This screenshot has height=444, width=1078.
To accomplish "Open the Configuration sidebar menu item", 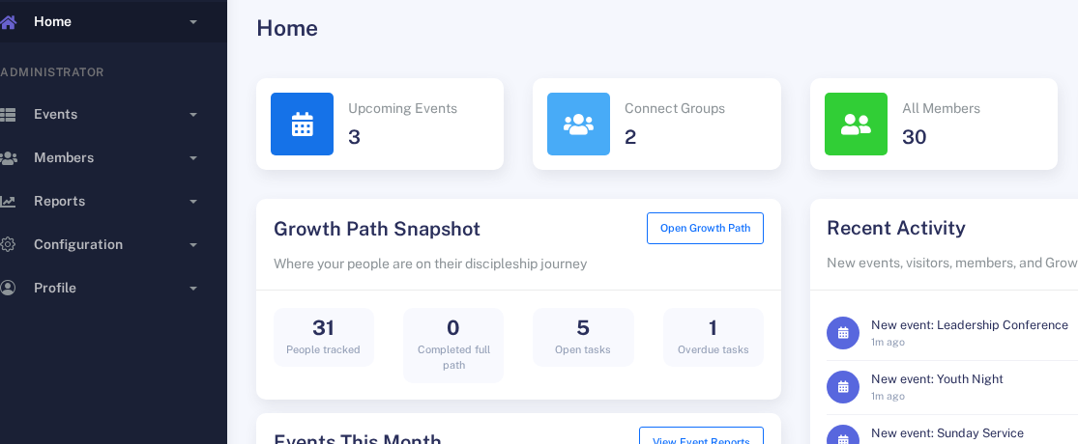I will pyautogui.click(x=113, y=244).
